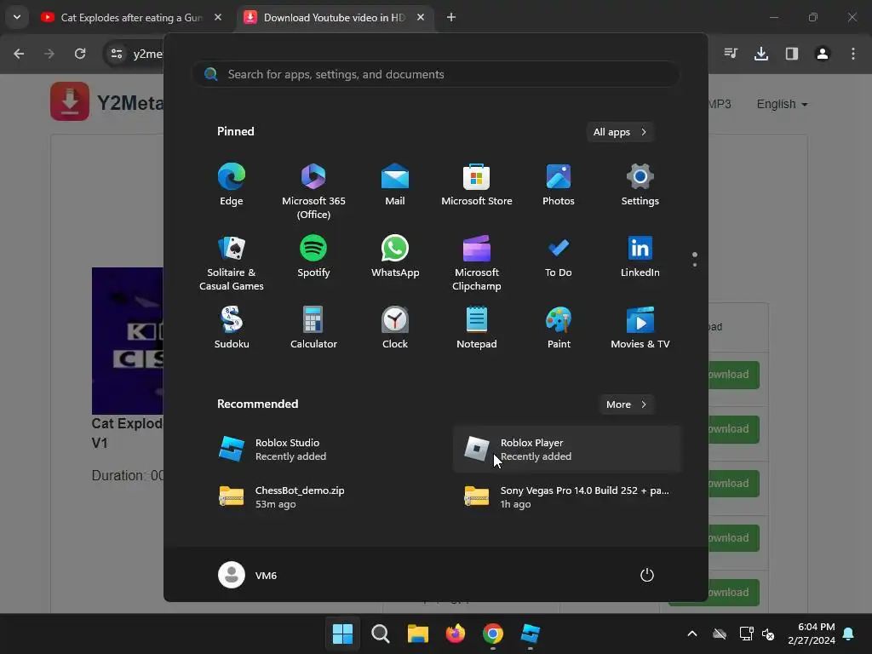Open Chrome downloads
The height and width of the screenshot is (654, 872).
coord(761,54)
